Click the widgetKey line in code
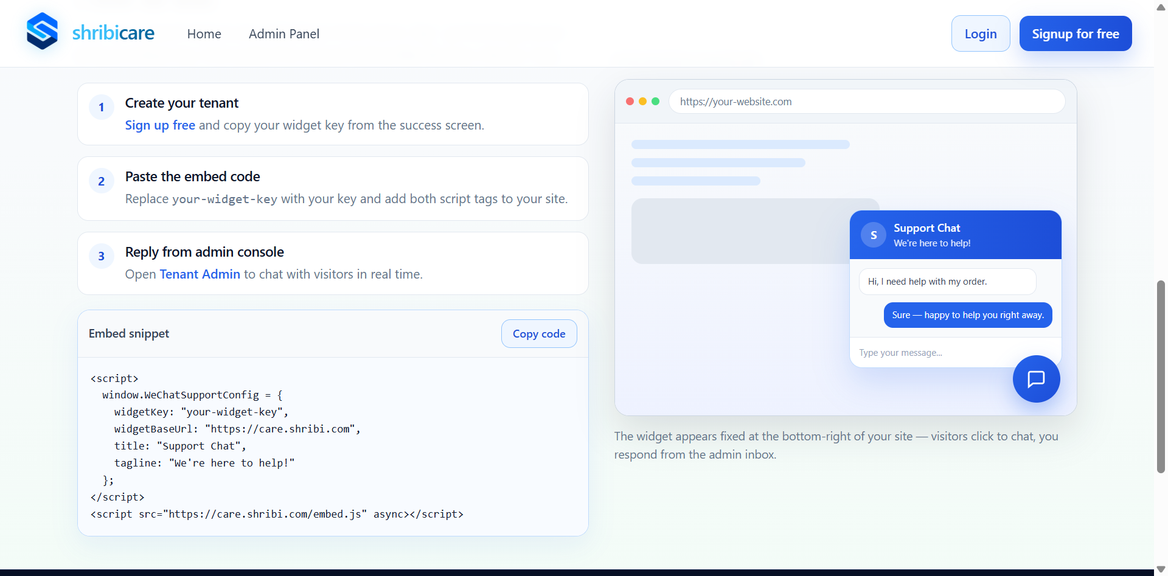 pyautogui.click(x=201, y=412)
